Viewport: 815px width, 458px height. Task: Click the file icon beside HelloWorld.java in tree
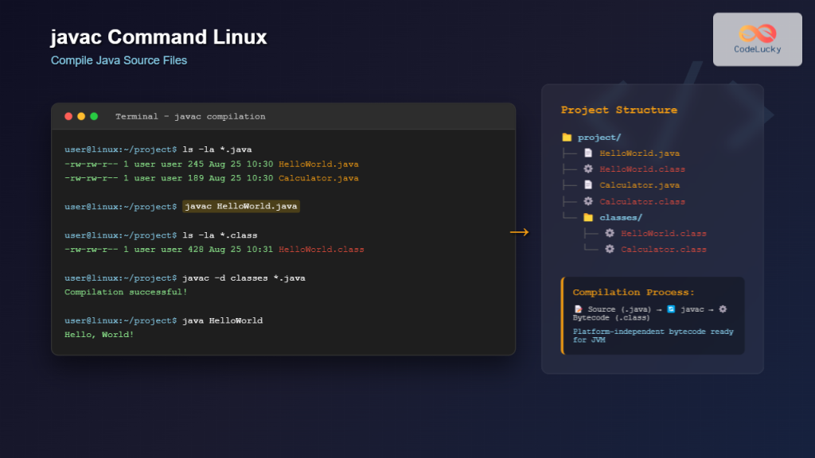click(x=588, y=153)
